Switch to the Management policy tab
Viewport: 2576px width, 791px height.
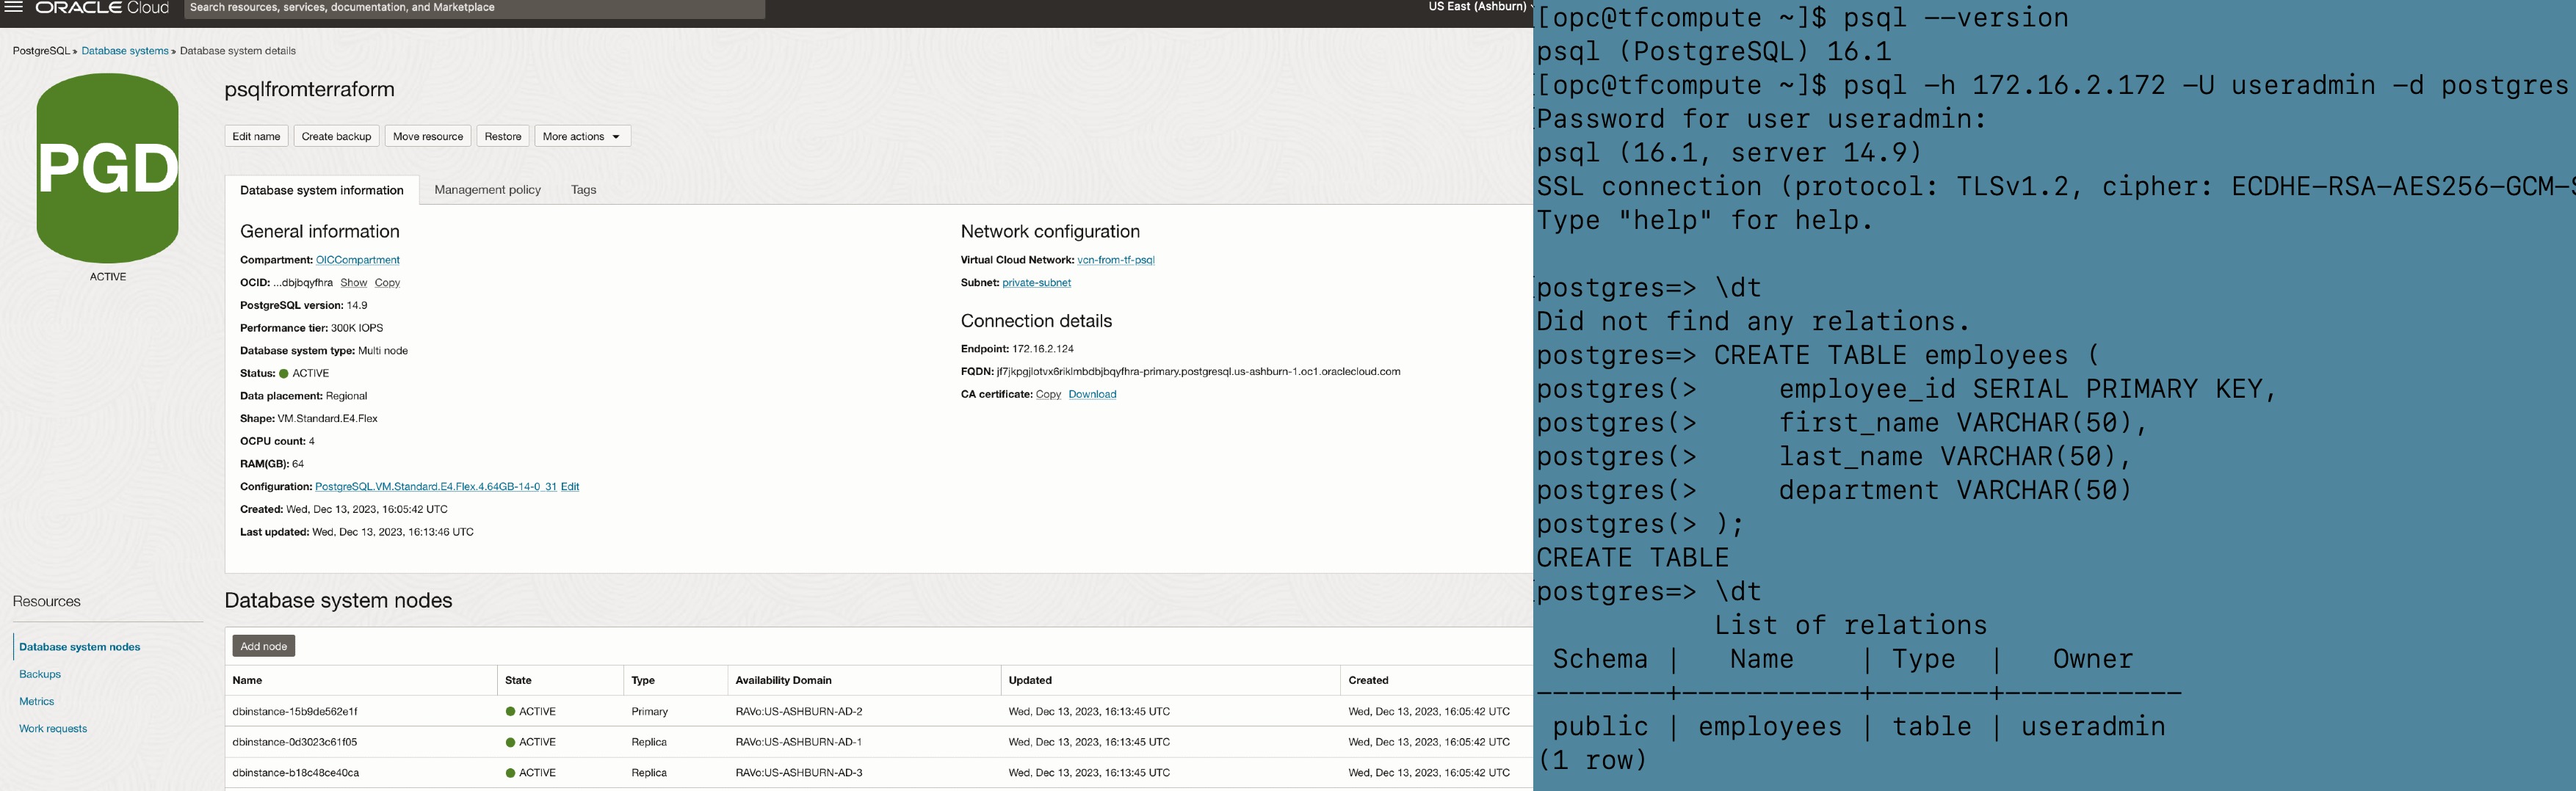pyautogui.click(x=487, y=189)
